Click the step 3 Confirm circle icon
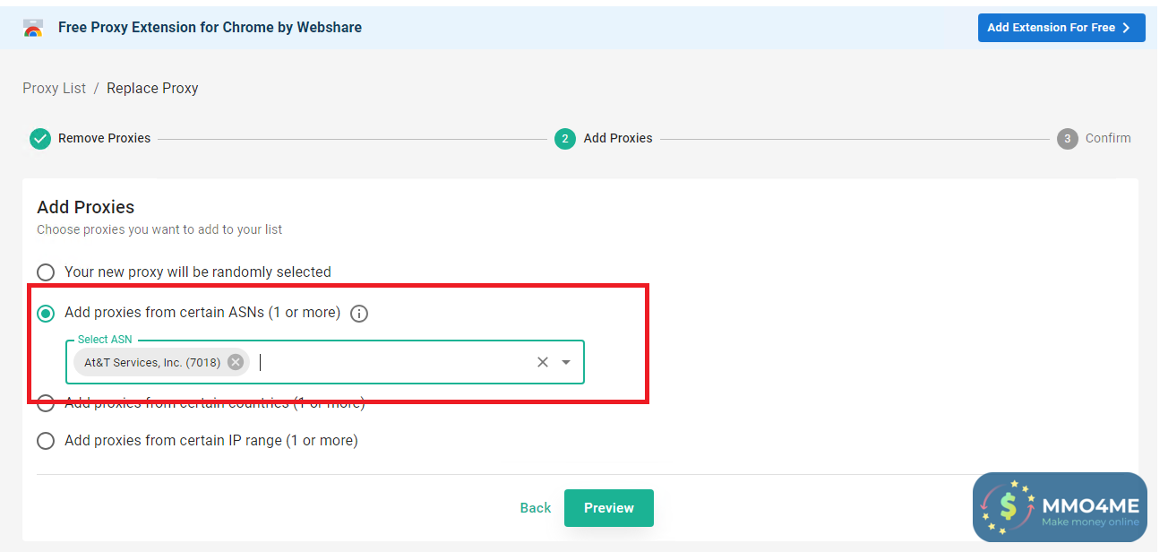The height and width of the screenshot is (552, 1168). click(1067, 139)
